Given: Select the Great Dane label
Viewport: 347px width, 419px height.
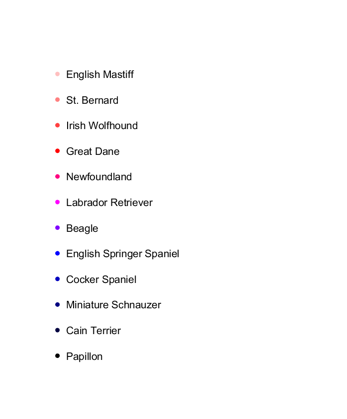Looking at the screenshot, I should 92,151.
